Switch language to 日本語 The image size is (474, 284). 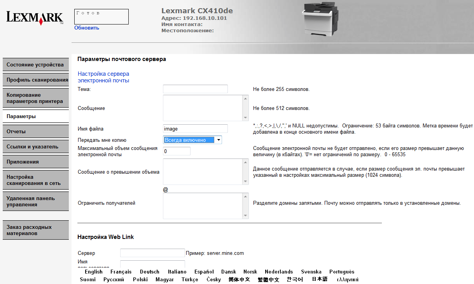click(320, 280)
